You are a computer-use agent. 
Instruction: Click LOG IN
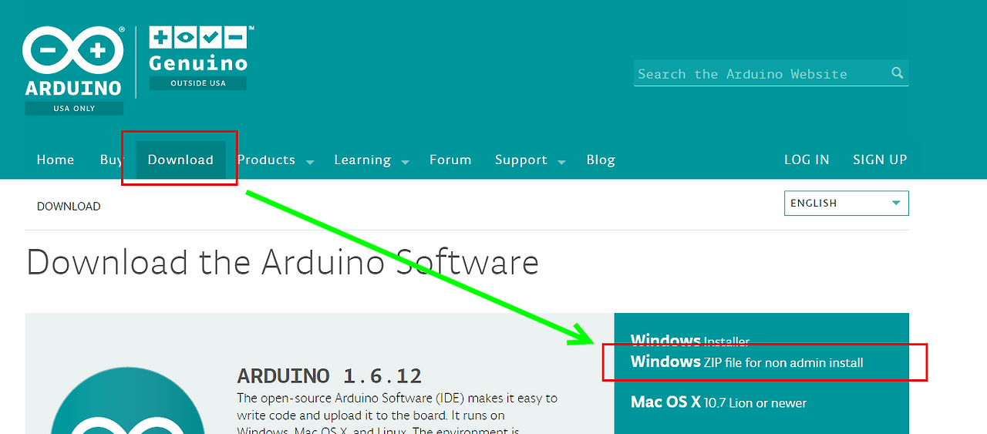point(807,160)
